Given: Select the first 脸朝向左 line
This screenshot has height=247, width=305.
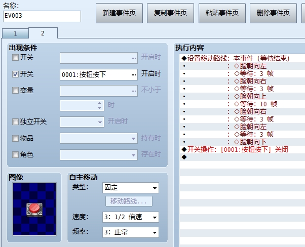Looking at the screenshot, I should (x=242, y=66).
